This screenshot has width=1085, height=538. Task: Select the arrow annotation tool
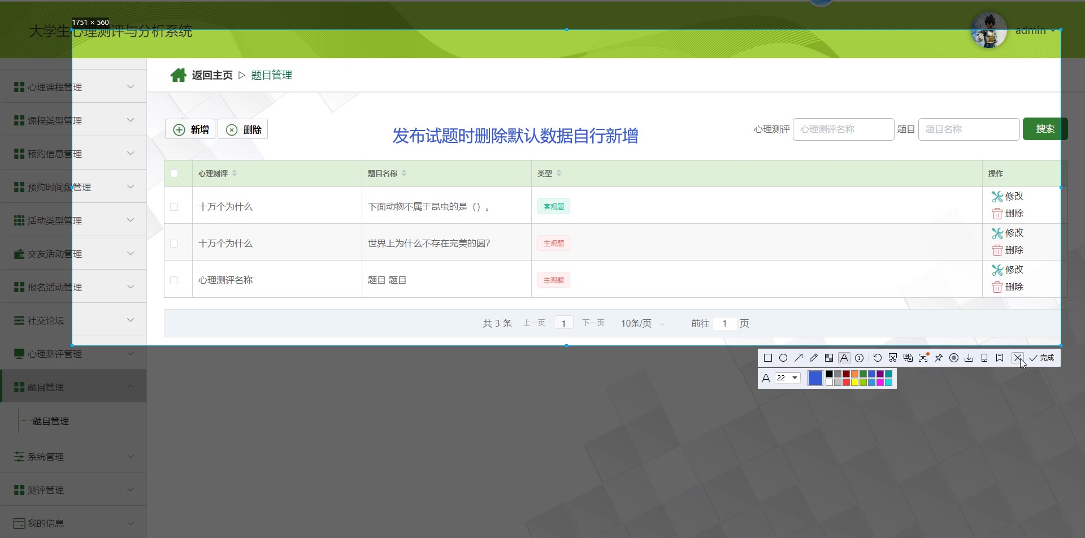coord(798,358)
